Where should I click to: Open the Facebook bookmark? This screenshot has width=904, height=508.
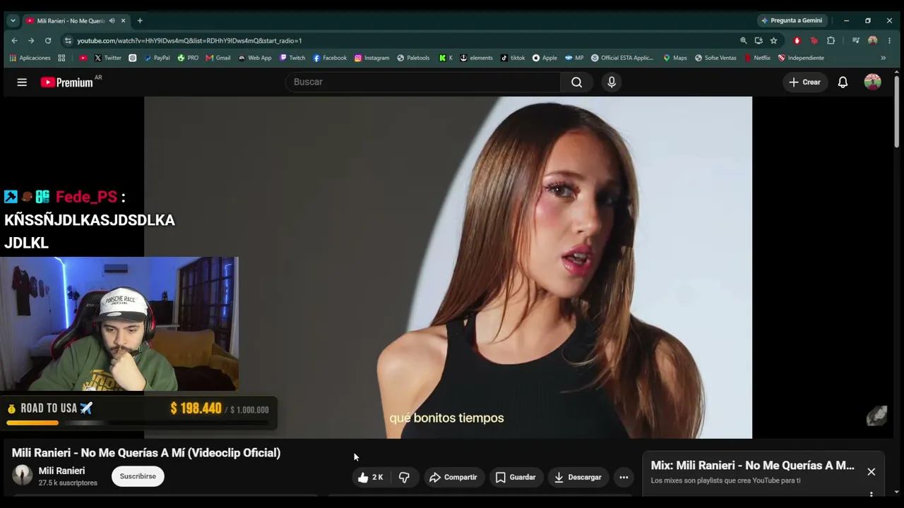(330, 58)
